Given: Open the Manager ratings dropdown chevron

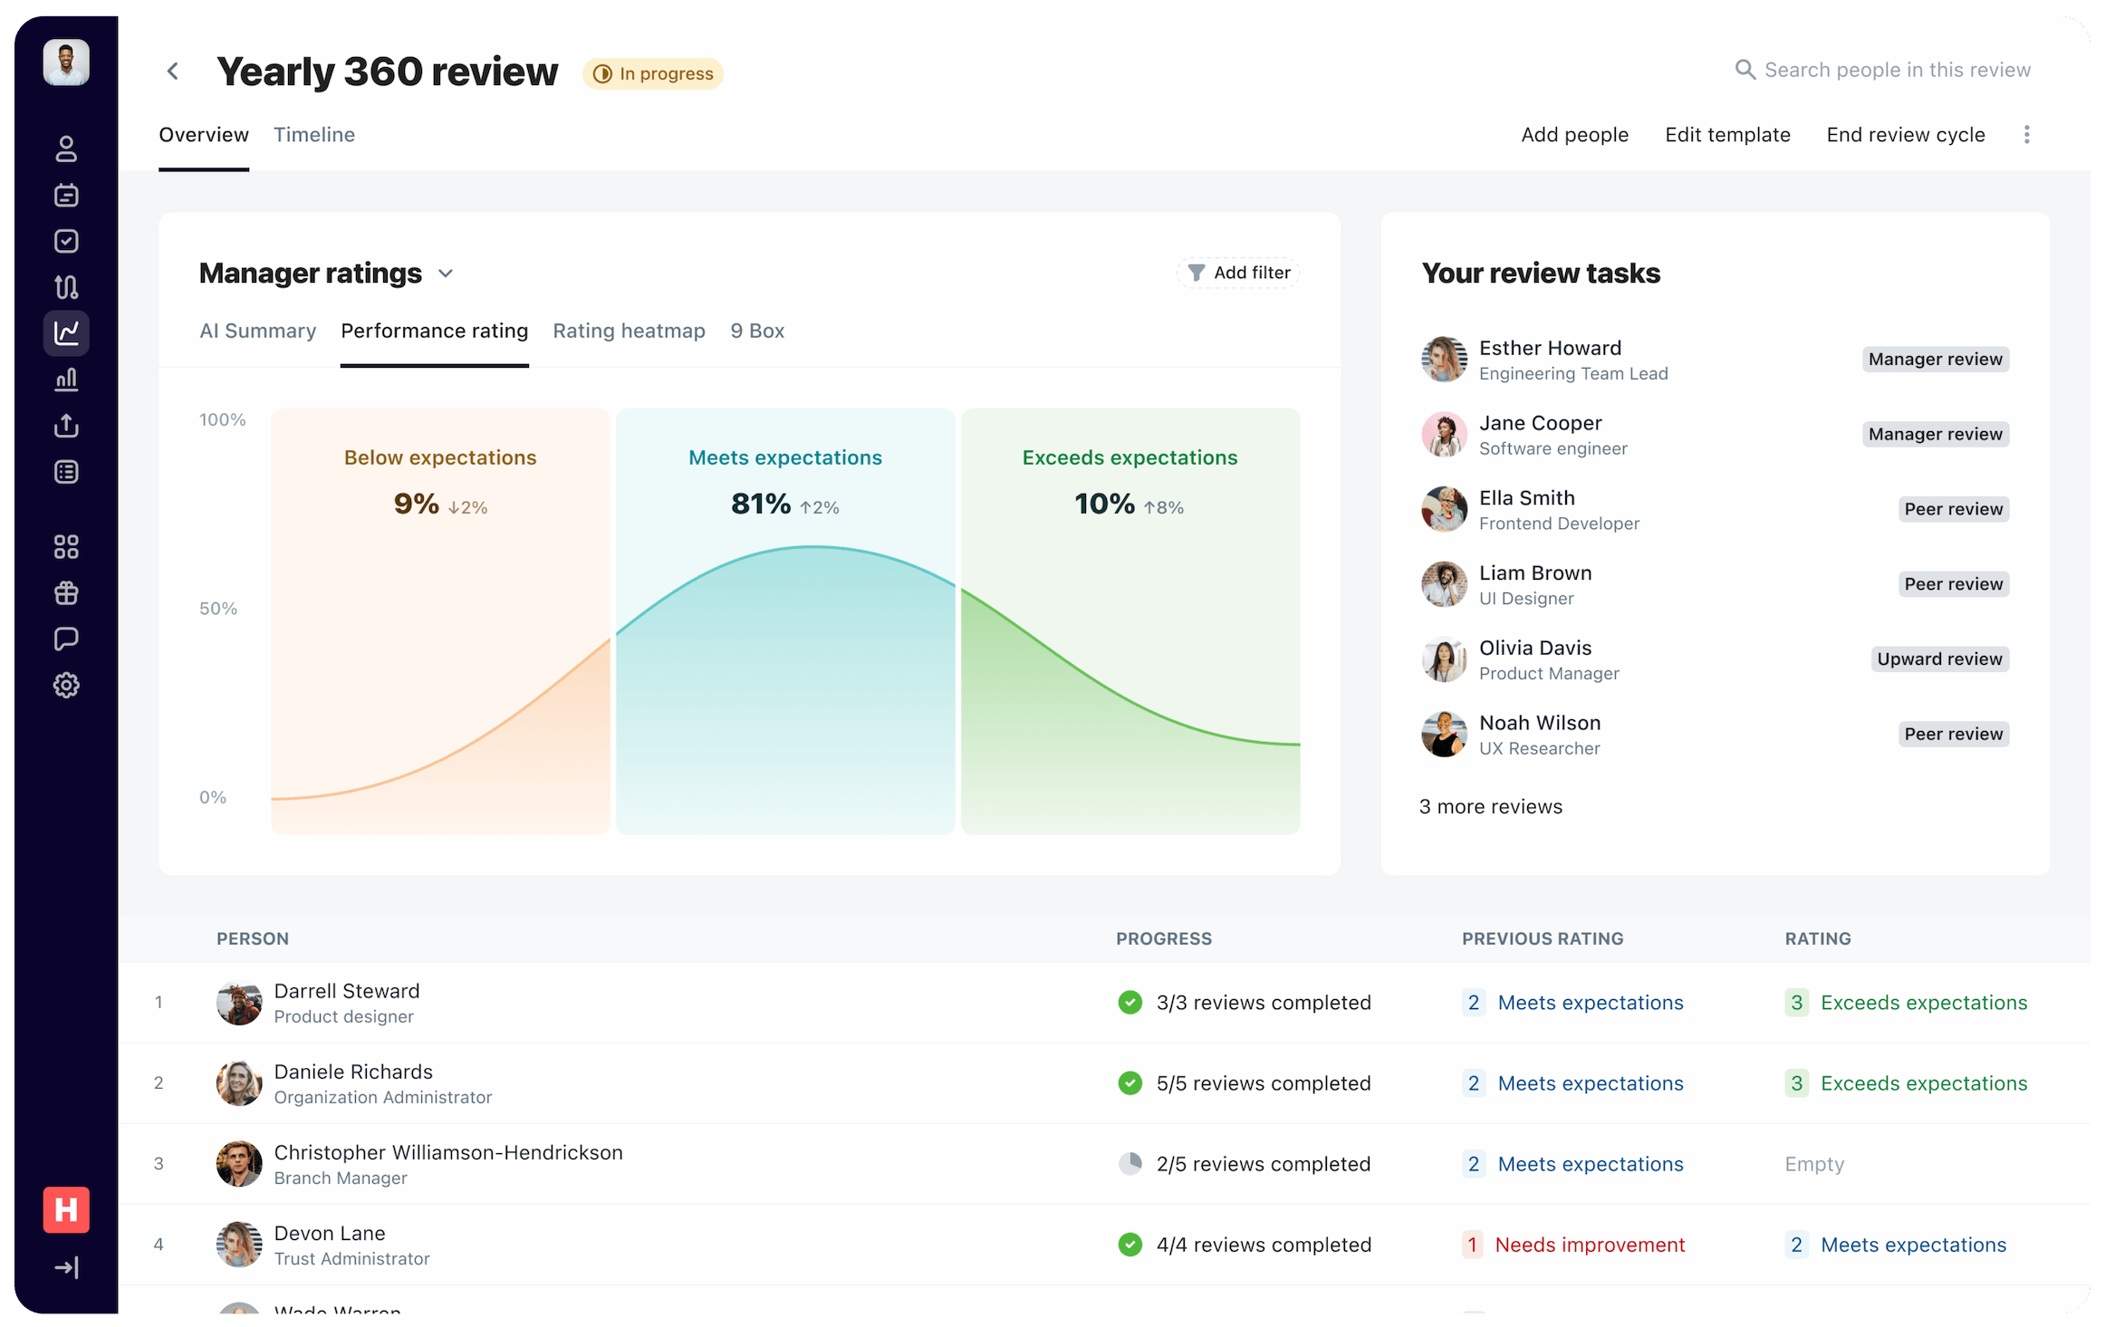Looking at the screenshot, I should tap(446, 273).
